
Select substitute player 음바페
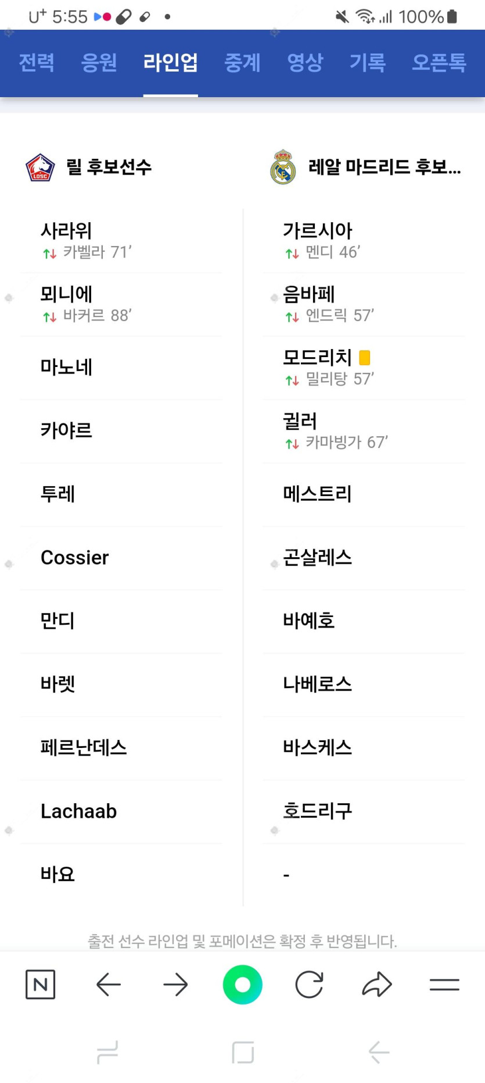pyautogui.click(x=309, y=295)
